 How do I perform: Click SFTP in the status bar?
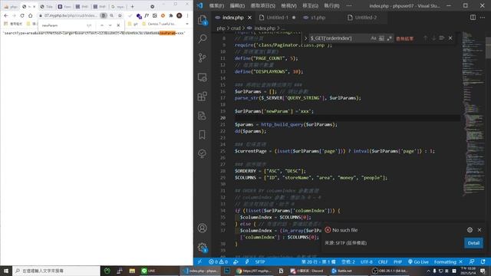[260, 261]
